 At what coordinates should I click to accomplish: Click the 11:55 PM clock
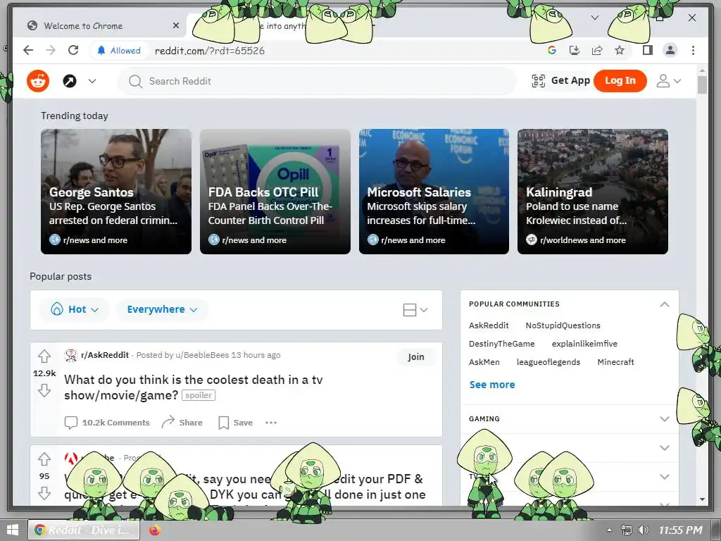click(x=681, y=530)
